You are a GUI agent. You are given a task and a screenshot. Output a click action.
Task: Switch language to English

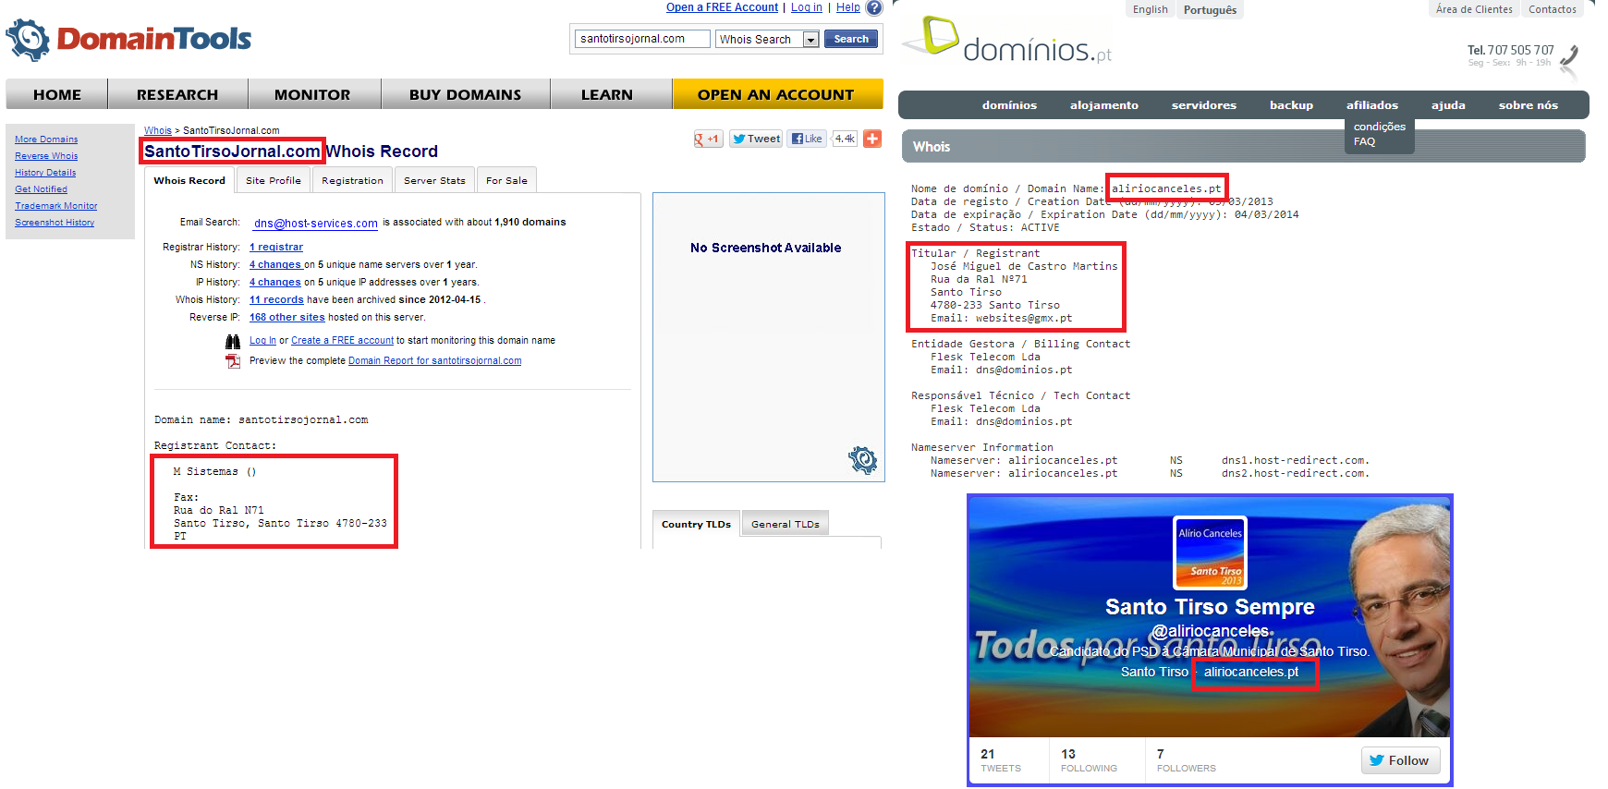pyautogui.click(x=1150, y=9)
